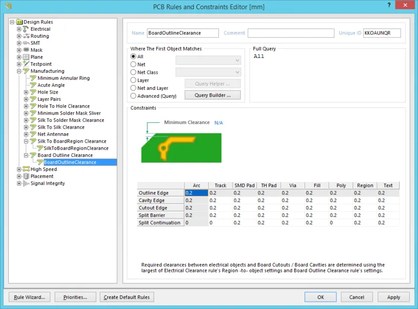Click the Board Outline Clearance category icon
The width and height of the screenshot is (418, 309).
coord(33,155)
